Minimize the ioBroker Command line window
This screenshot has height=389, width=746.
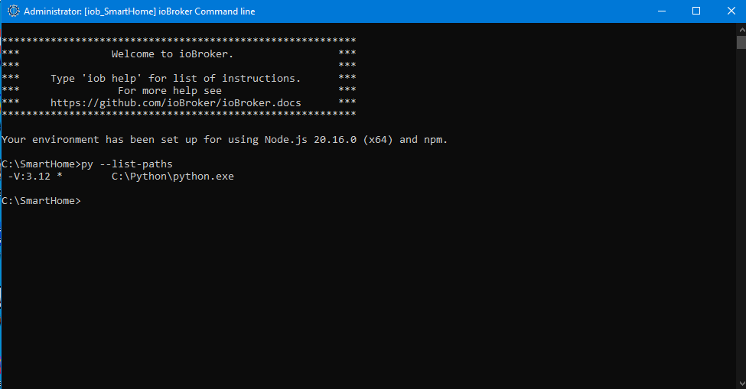[661, 11]
